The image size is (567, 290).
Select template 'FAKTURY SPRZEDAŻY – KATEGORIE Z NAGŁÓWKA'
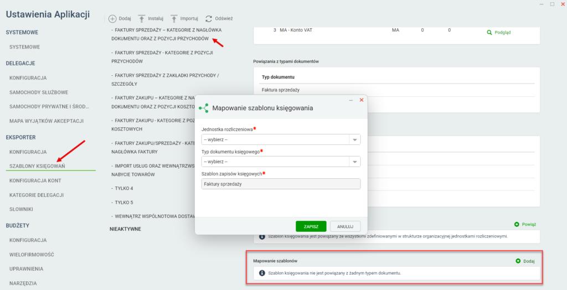(x=166, y=34)
